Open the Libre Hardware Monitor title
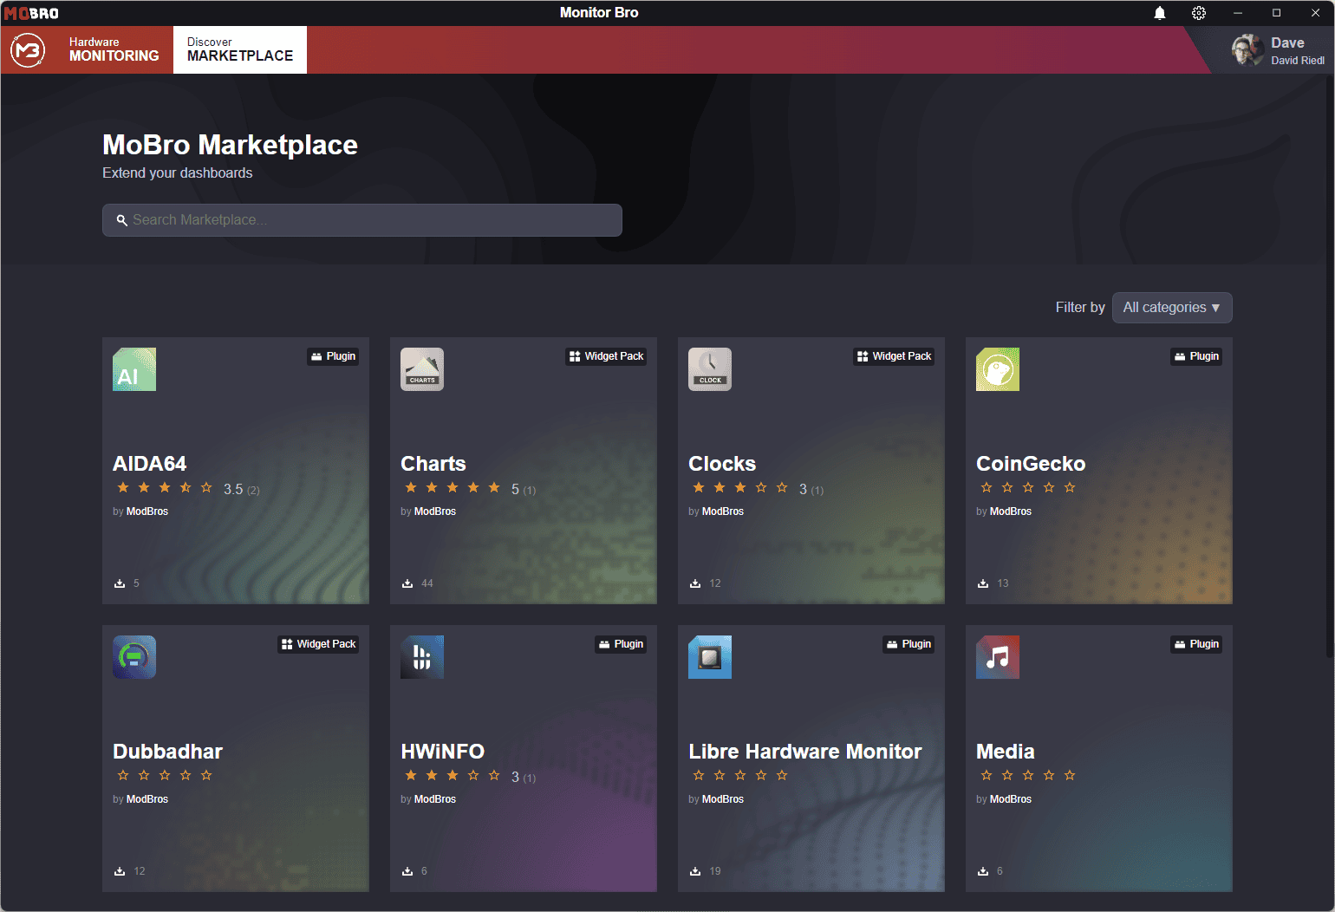 805,752
